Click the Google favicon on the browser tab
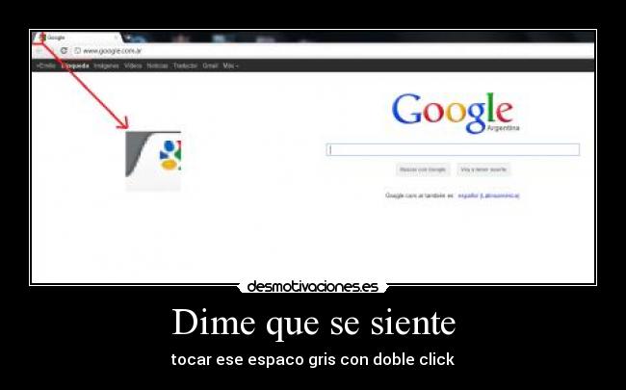 coord(41,38)
